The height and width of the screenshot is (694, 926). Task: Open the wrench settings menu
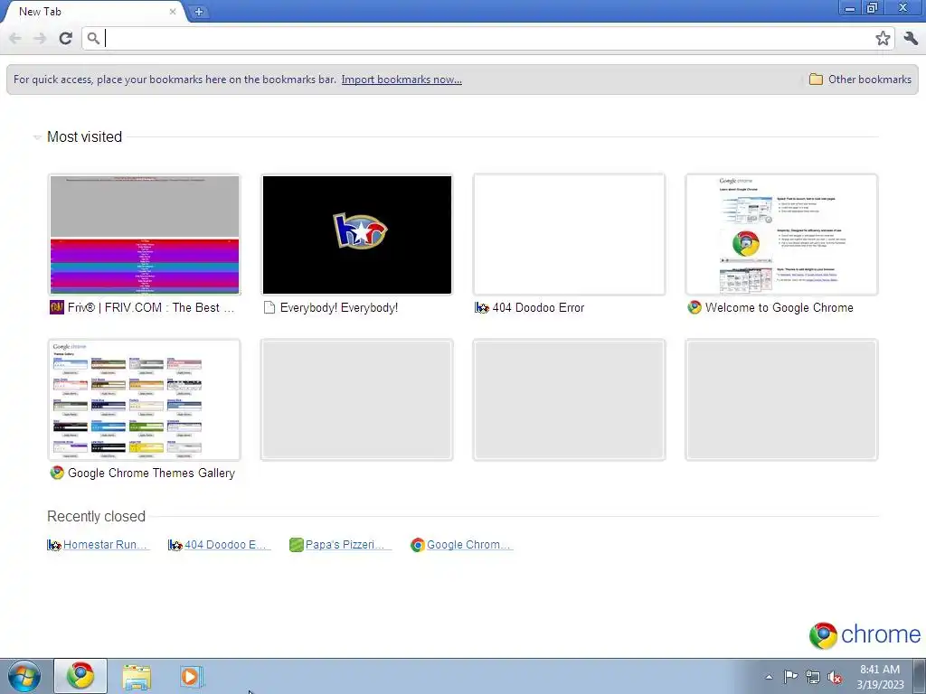(911, 38)
